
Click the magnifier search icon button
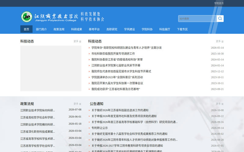pyautogui.click(x=220, y=19)
